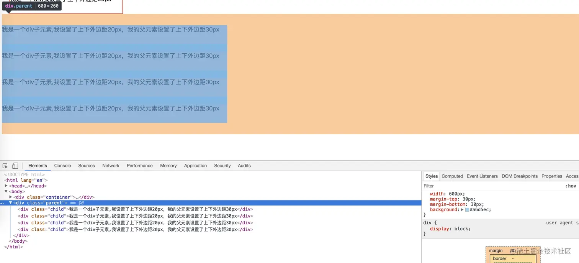
Task: Activate the inspect element picker icon
Action: point(5,166)
